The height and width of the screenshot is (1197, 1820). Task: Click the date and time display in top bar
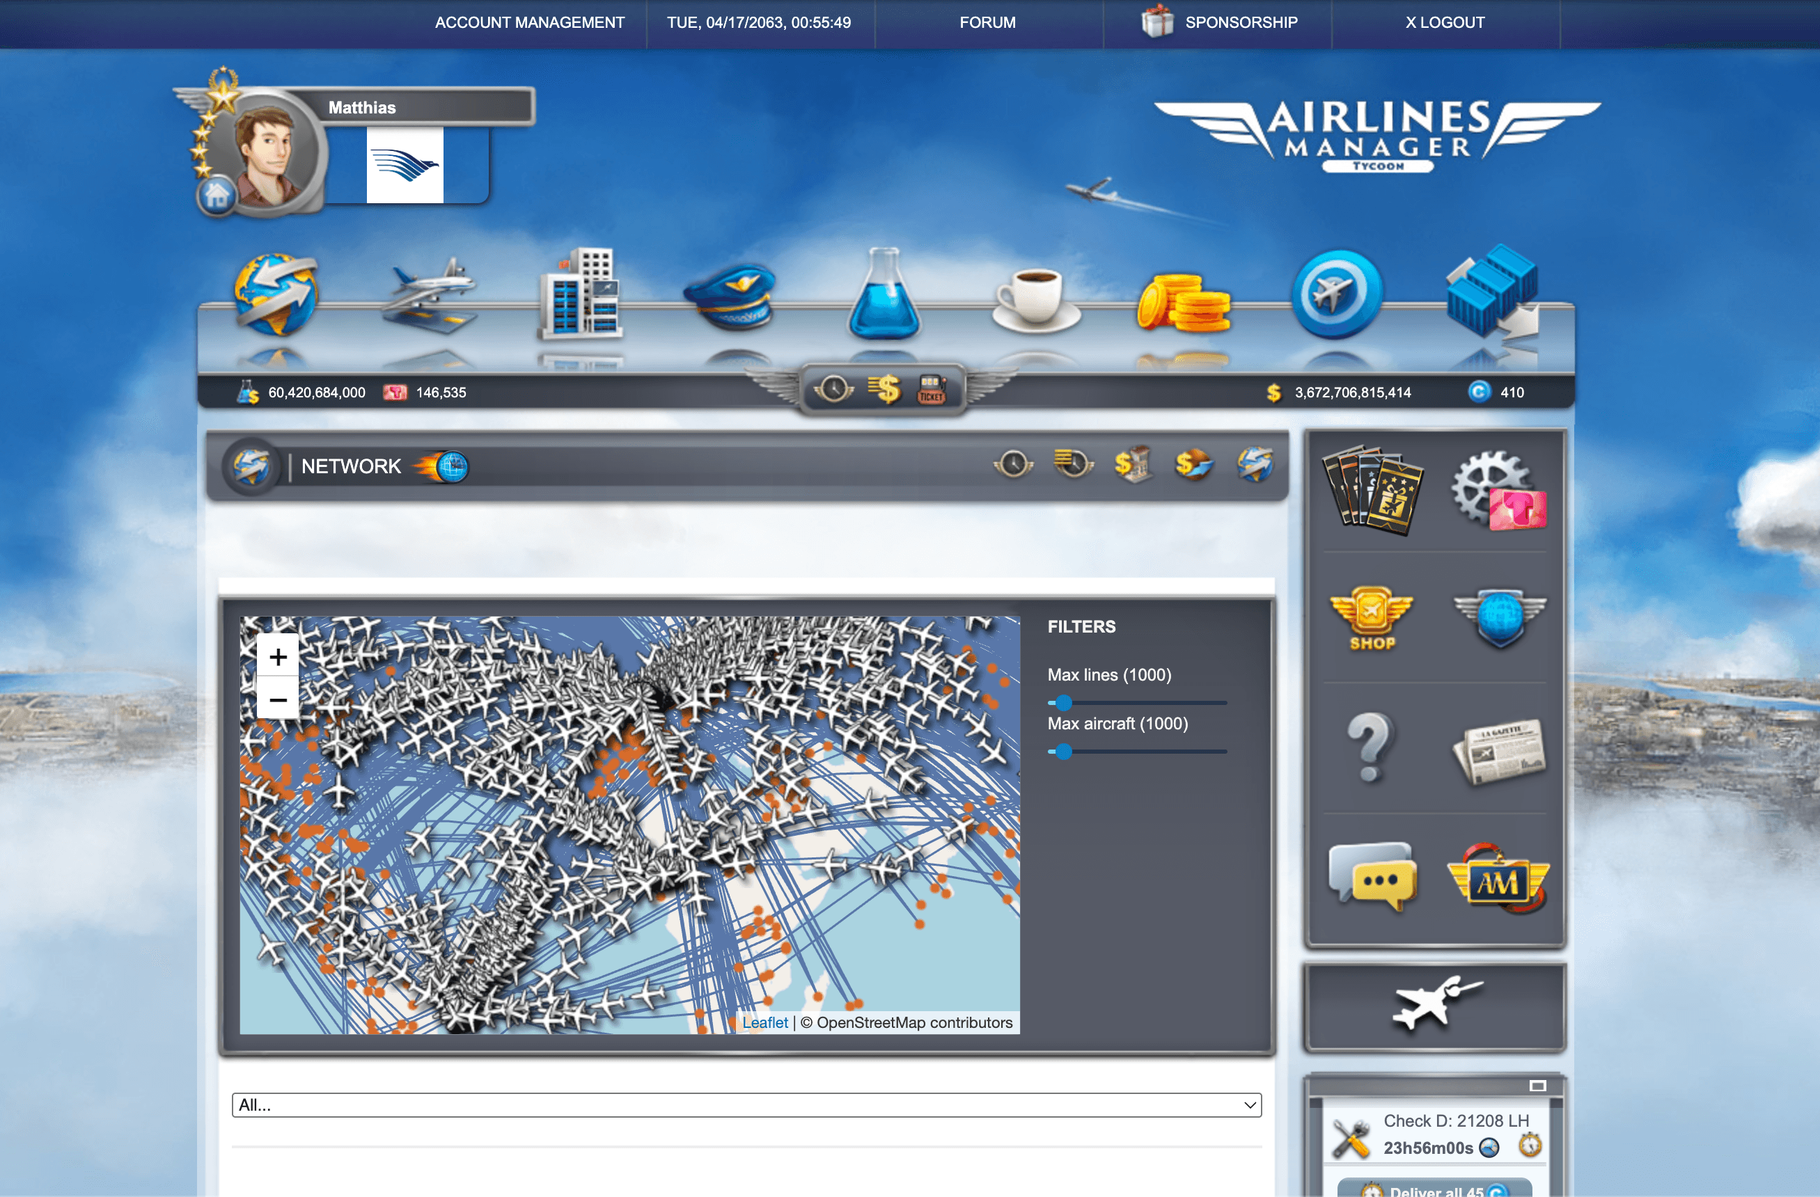point(759,23)
